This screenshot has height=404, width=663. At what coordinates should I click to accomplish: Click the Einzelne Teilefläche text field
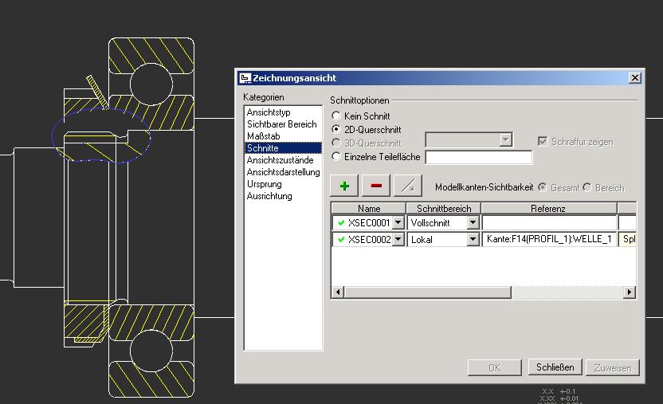coord(478,157)
